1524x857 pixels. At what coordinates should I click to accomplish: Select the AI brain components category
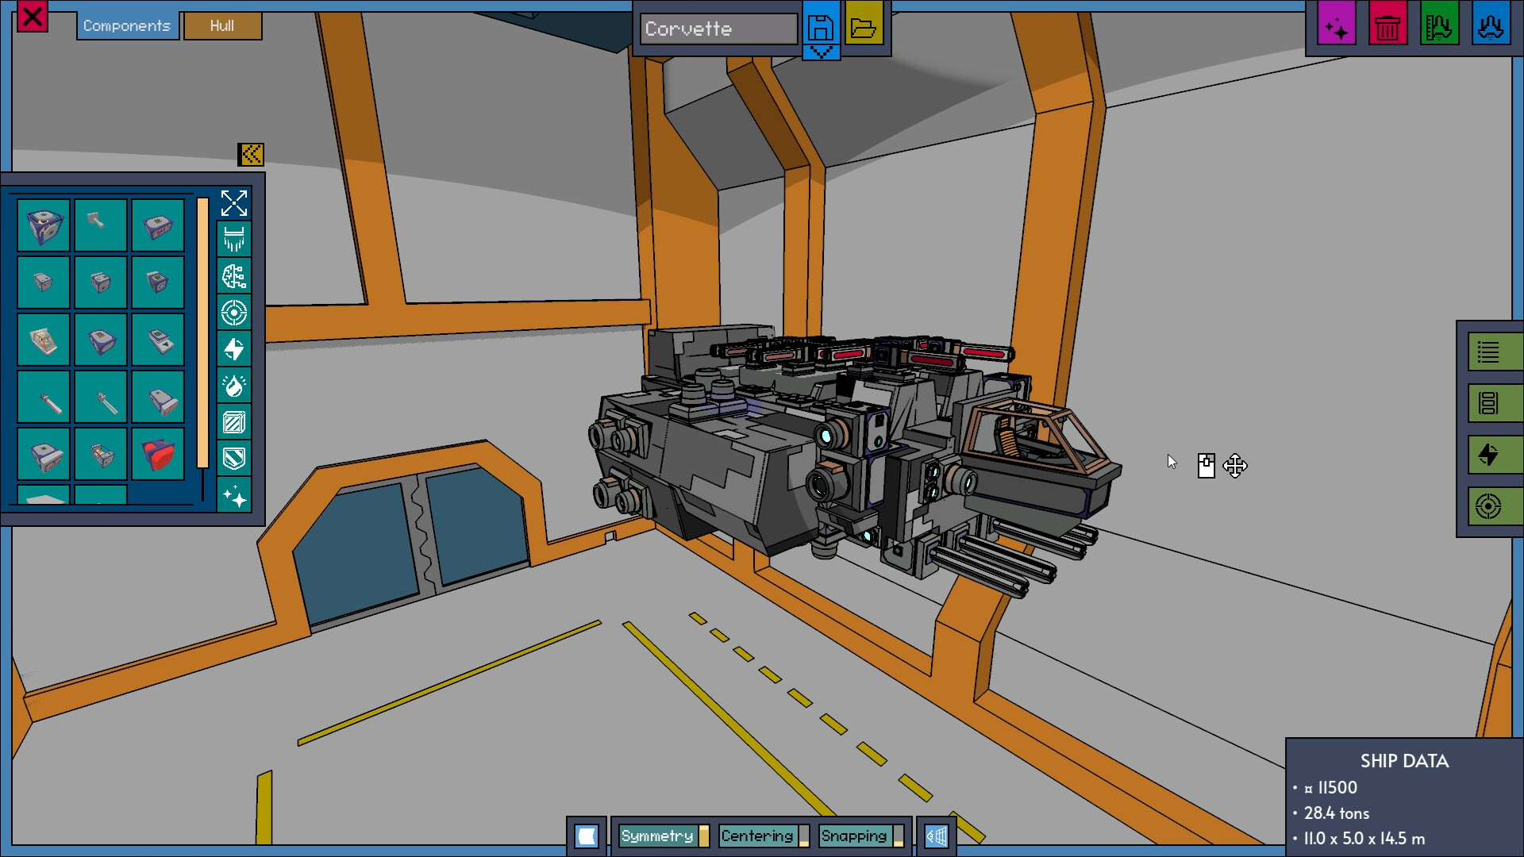(234, 276)
